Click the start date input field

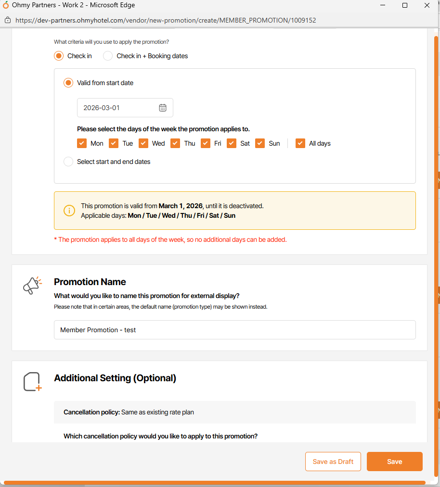pyautogui.click(x=118, y=108)
